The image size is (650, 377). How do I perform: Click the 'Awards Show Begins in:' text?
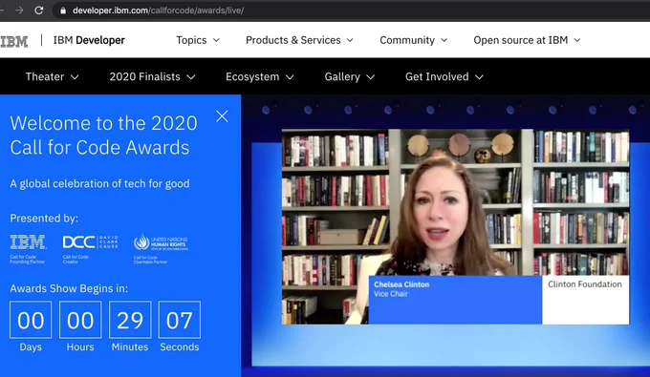69,288
